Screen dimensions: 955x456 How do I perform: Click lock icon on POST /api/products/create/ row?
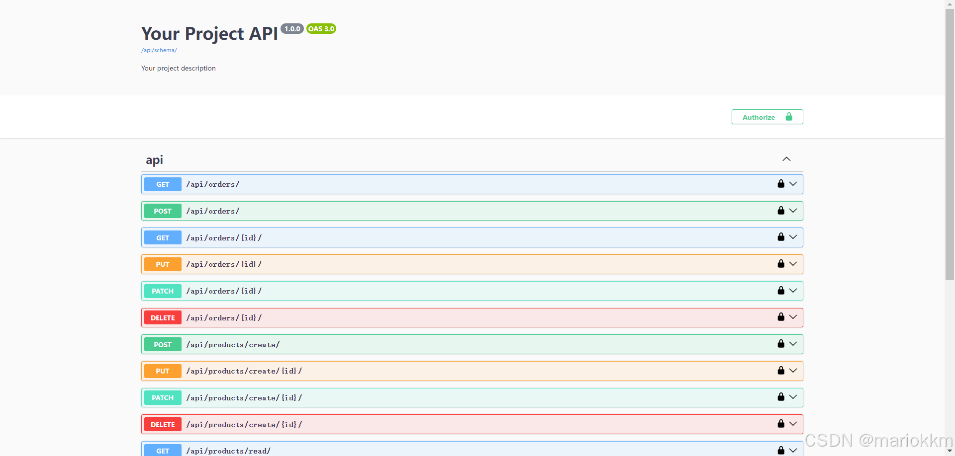point(781,344)
